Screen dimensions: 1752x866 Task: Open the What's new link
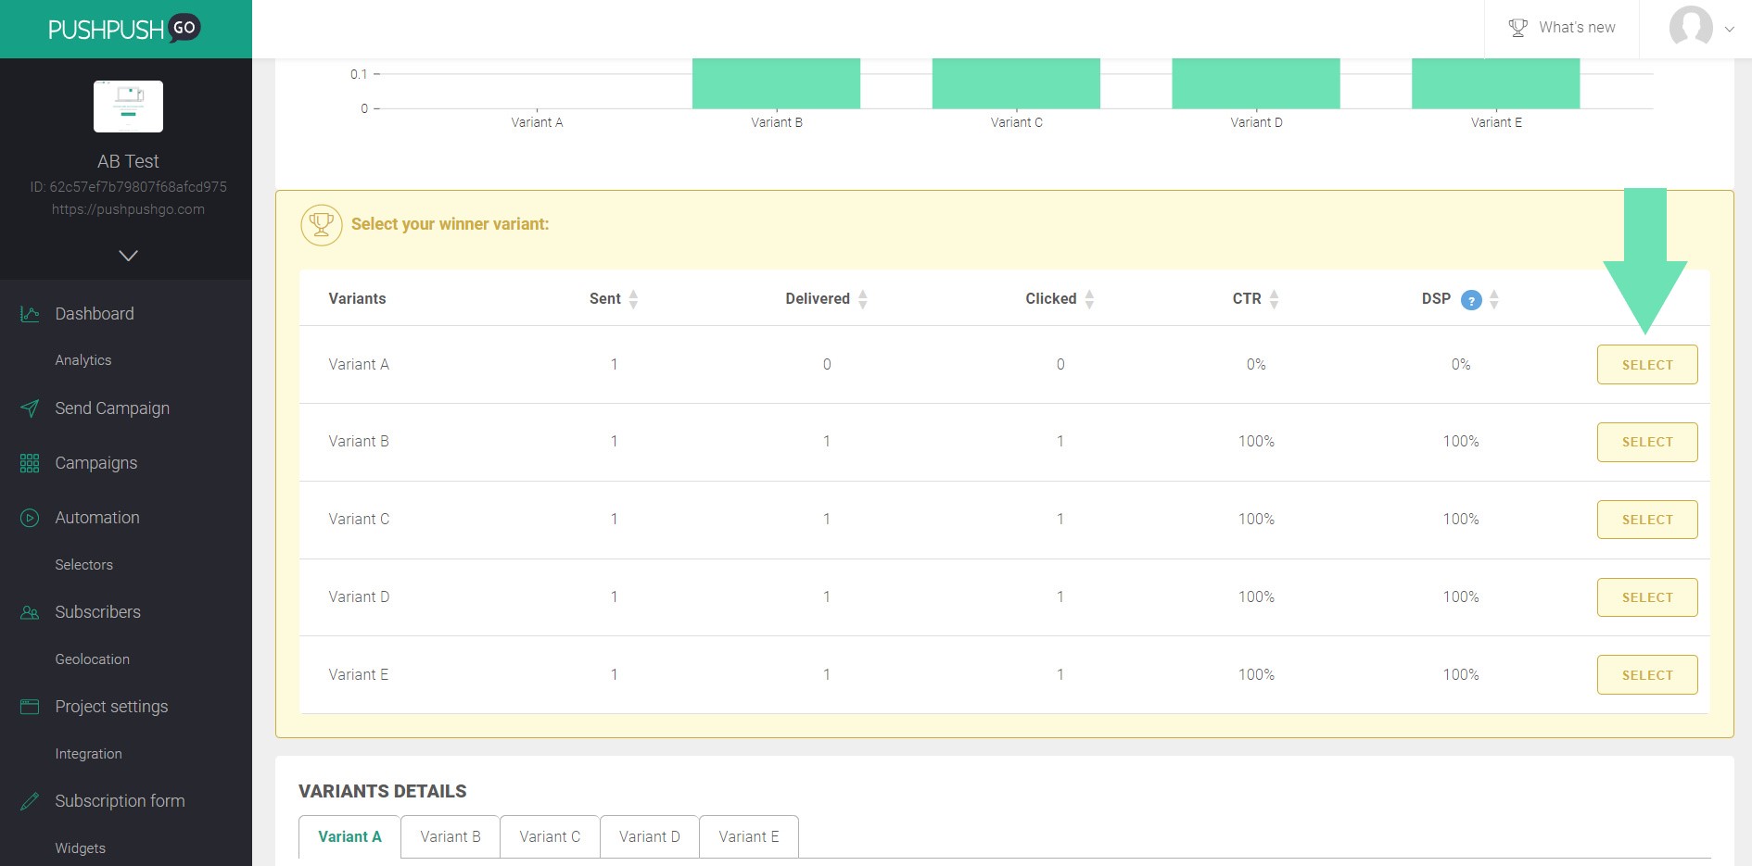coord(1577,28)
